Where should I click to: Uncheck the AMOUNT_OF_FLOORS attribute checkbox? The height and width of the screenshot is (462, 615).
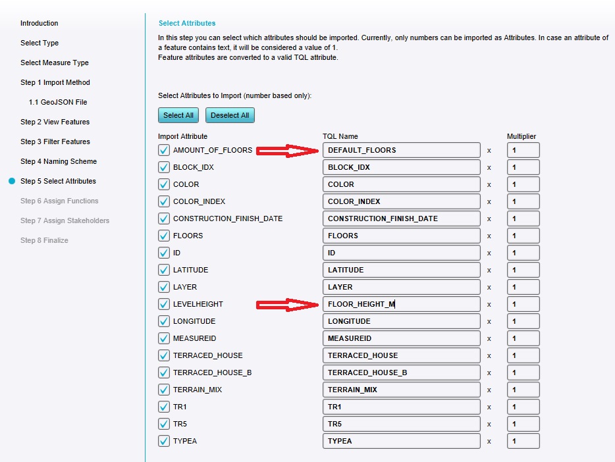(164, 150)
